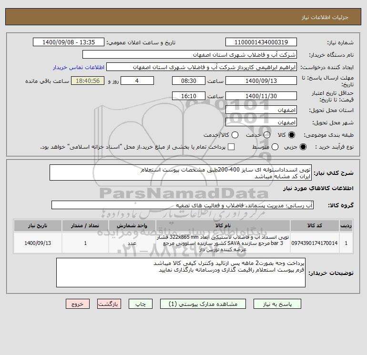This screenshot has height=355, width=367.
Task: Click the announcement date field 1400/09/08 - 13:35
Action: click(x=69, y=42)
